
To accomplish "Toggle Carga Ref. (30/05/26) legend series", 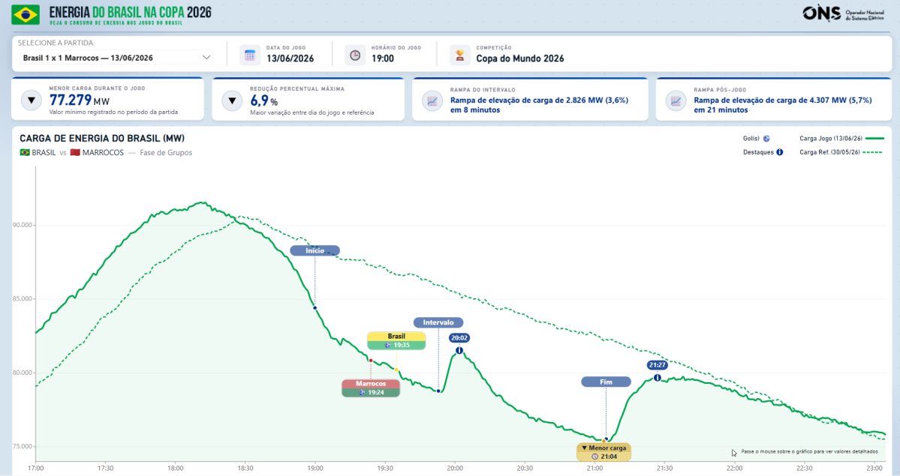I will (841, 152).
